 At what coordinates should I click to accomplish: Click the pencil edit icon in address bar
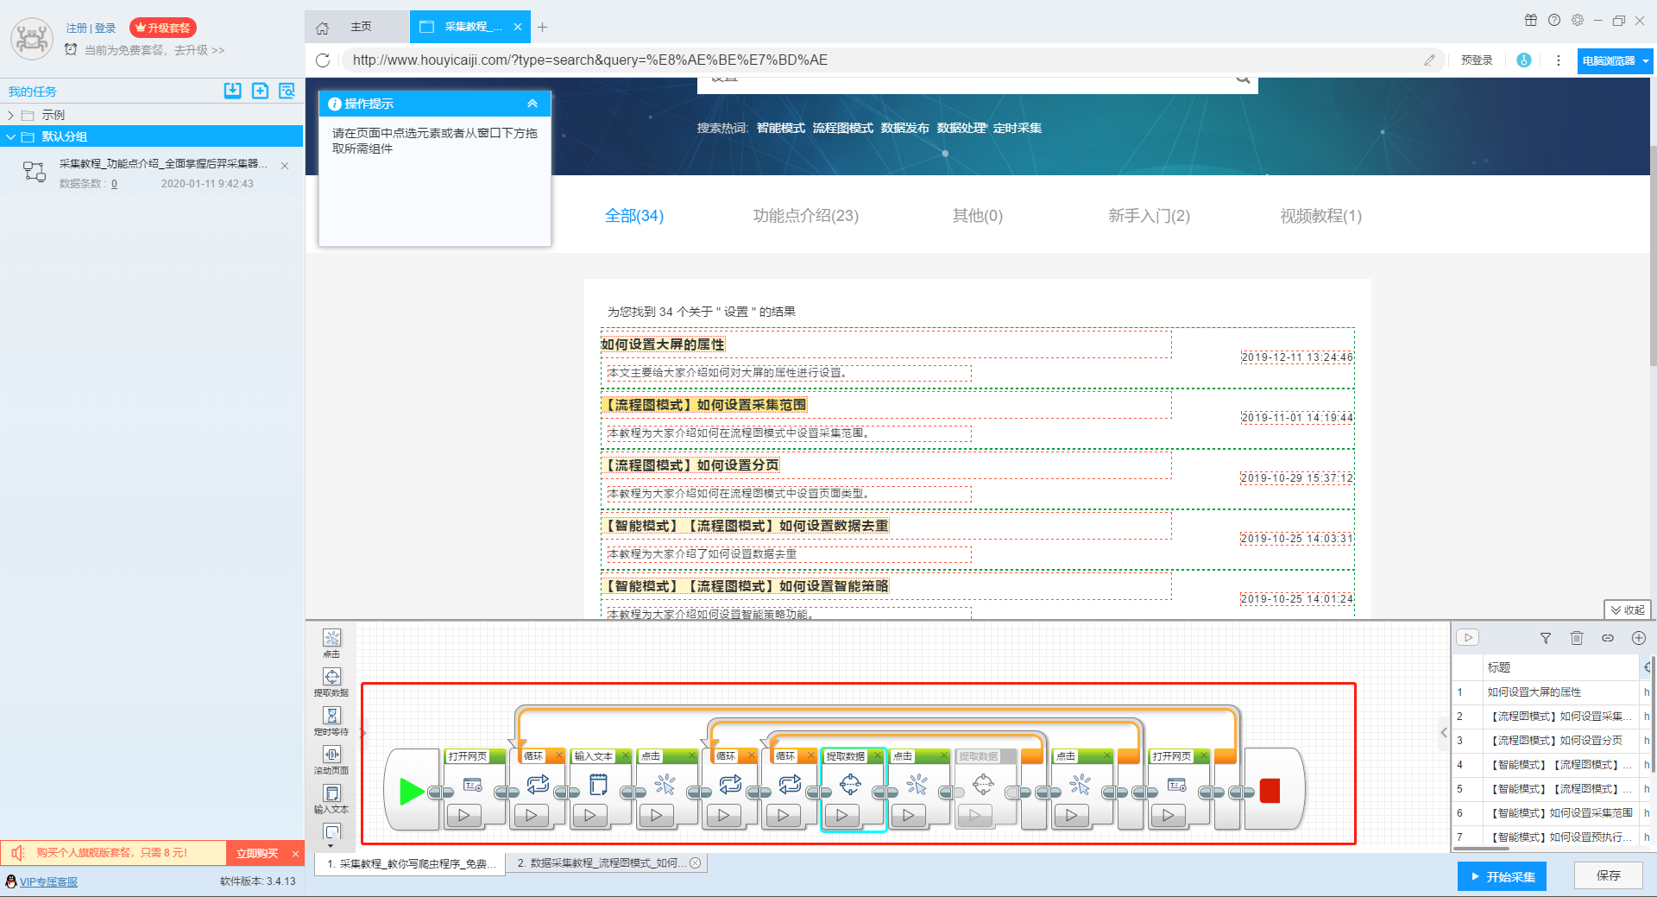click(1430, 60)
